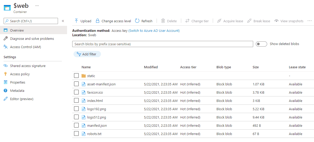This screenshot has height=142, width=314.
Task: Click Change access level text button
Action: click(116, 21)
